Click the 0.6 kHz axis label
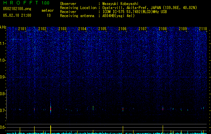The image size is (211, 134). click(x=3, y=127)
